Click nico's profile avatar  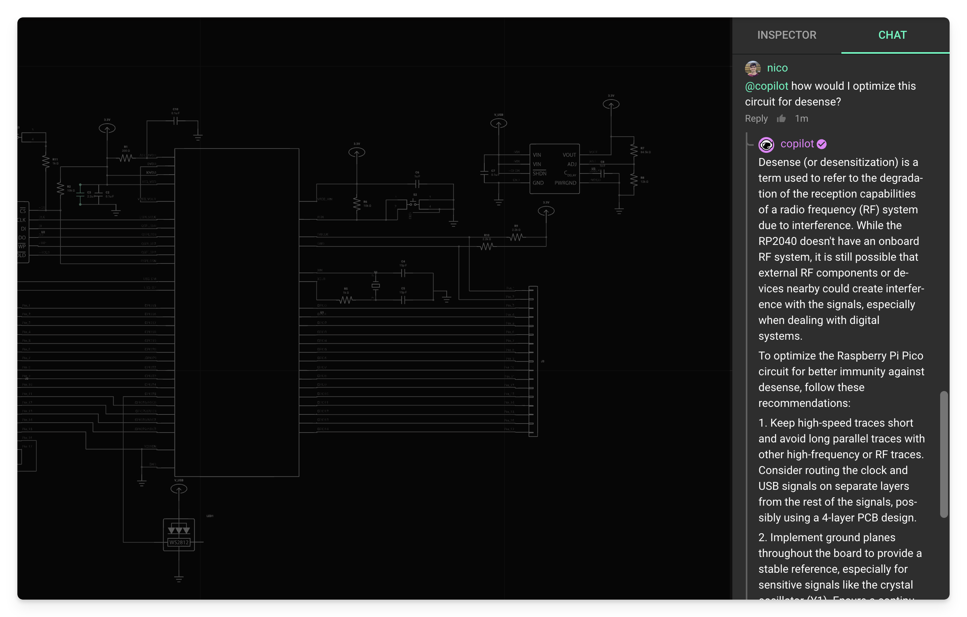point(752,68)
